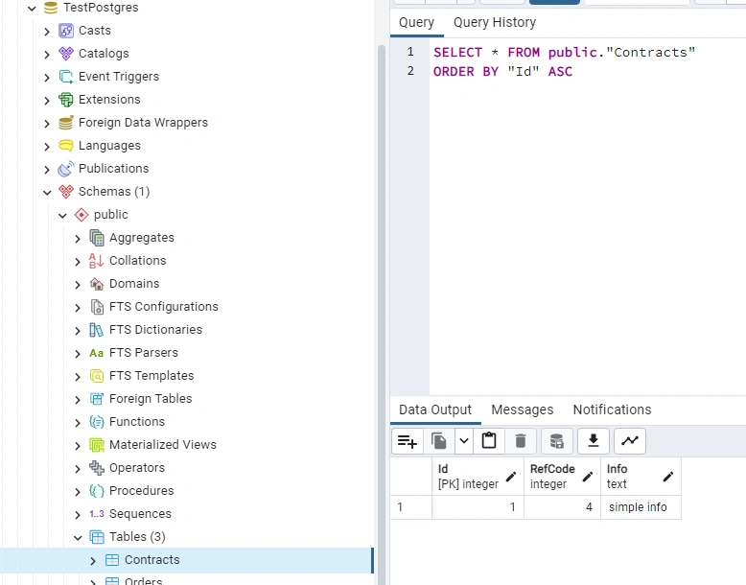Click the Languages icon in tree

[x=65, y=145]
